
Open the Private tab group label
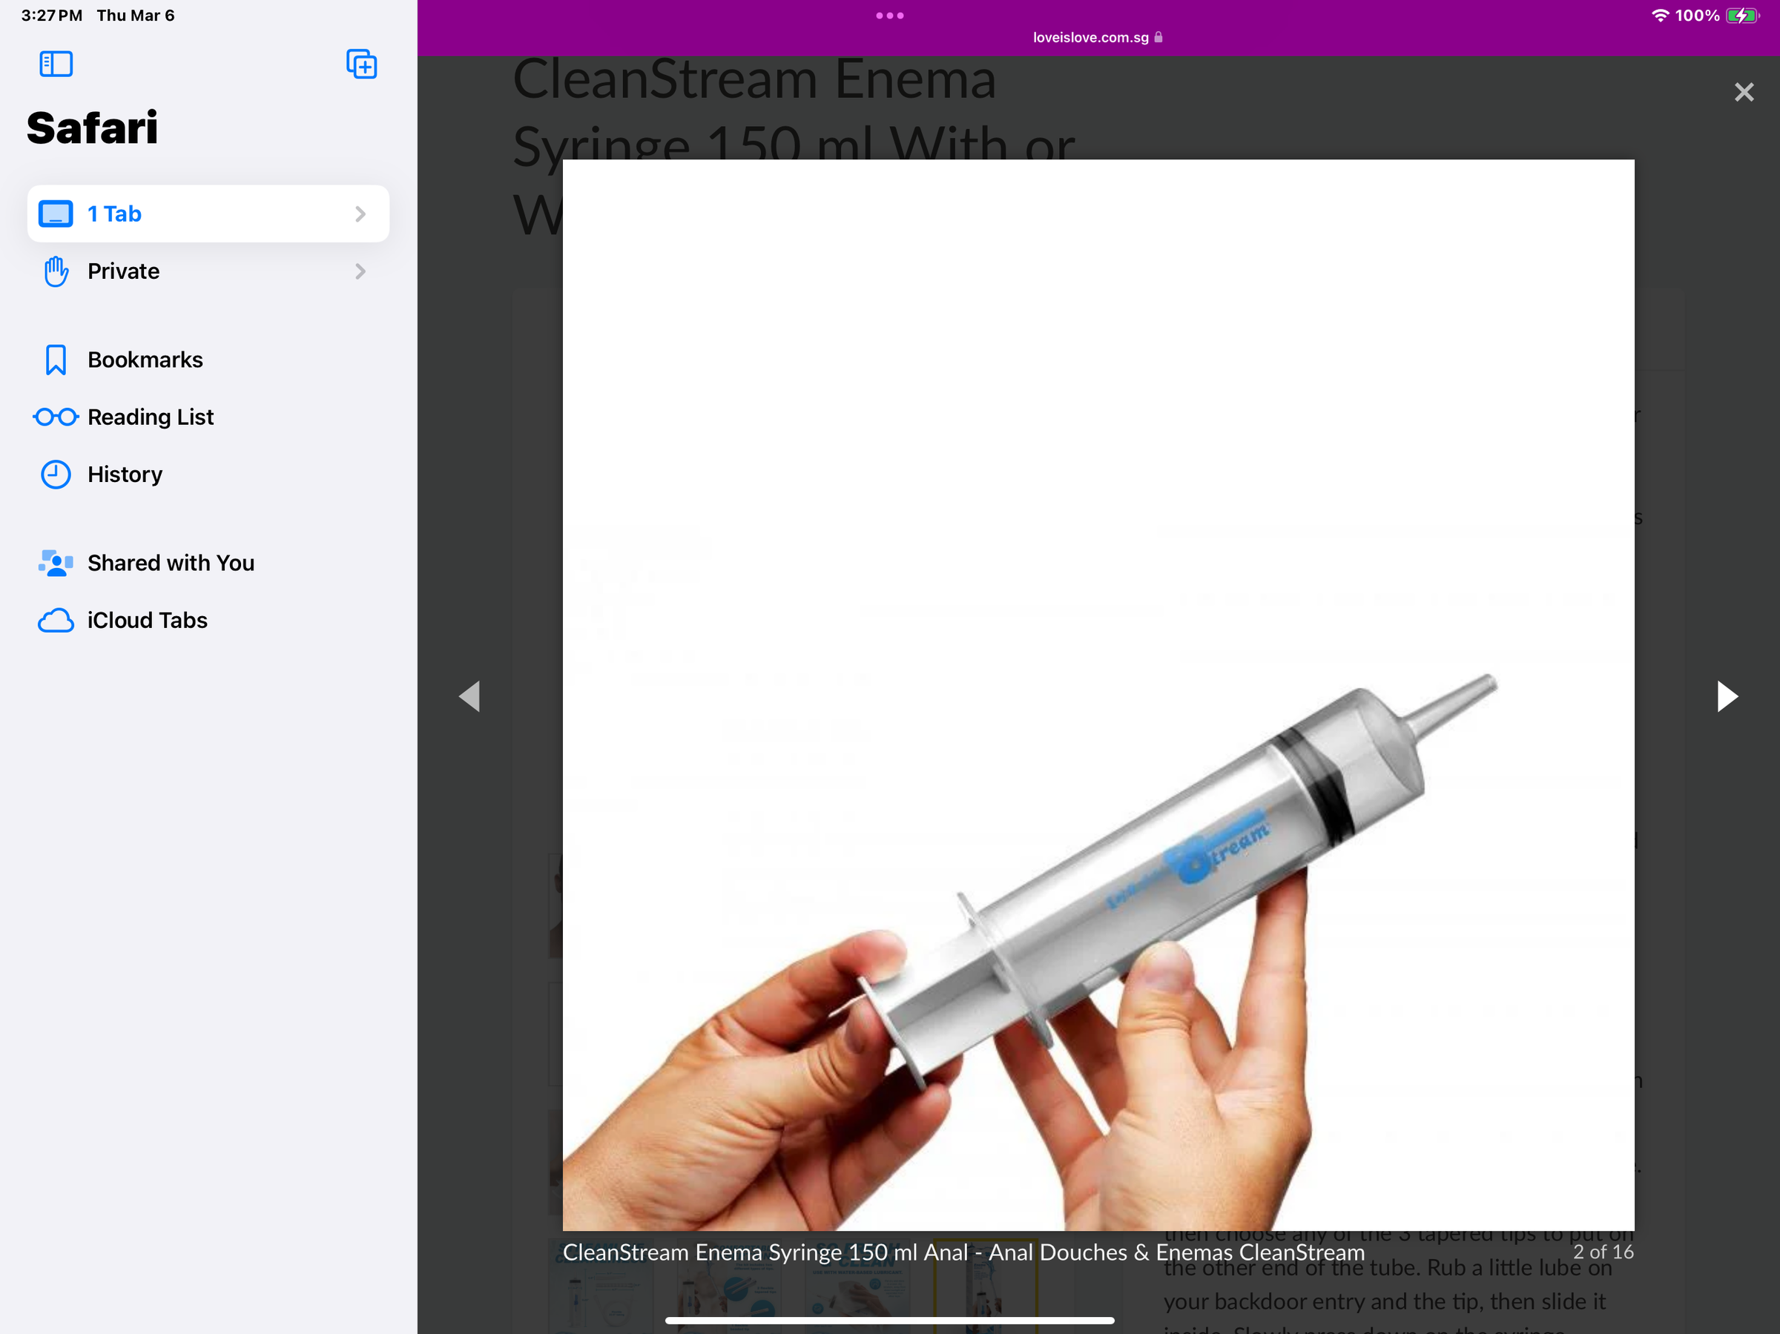[123, 271]
